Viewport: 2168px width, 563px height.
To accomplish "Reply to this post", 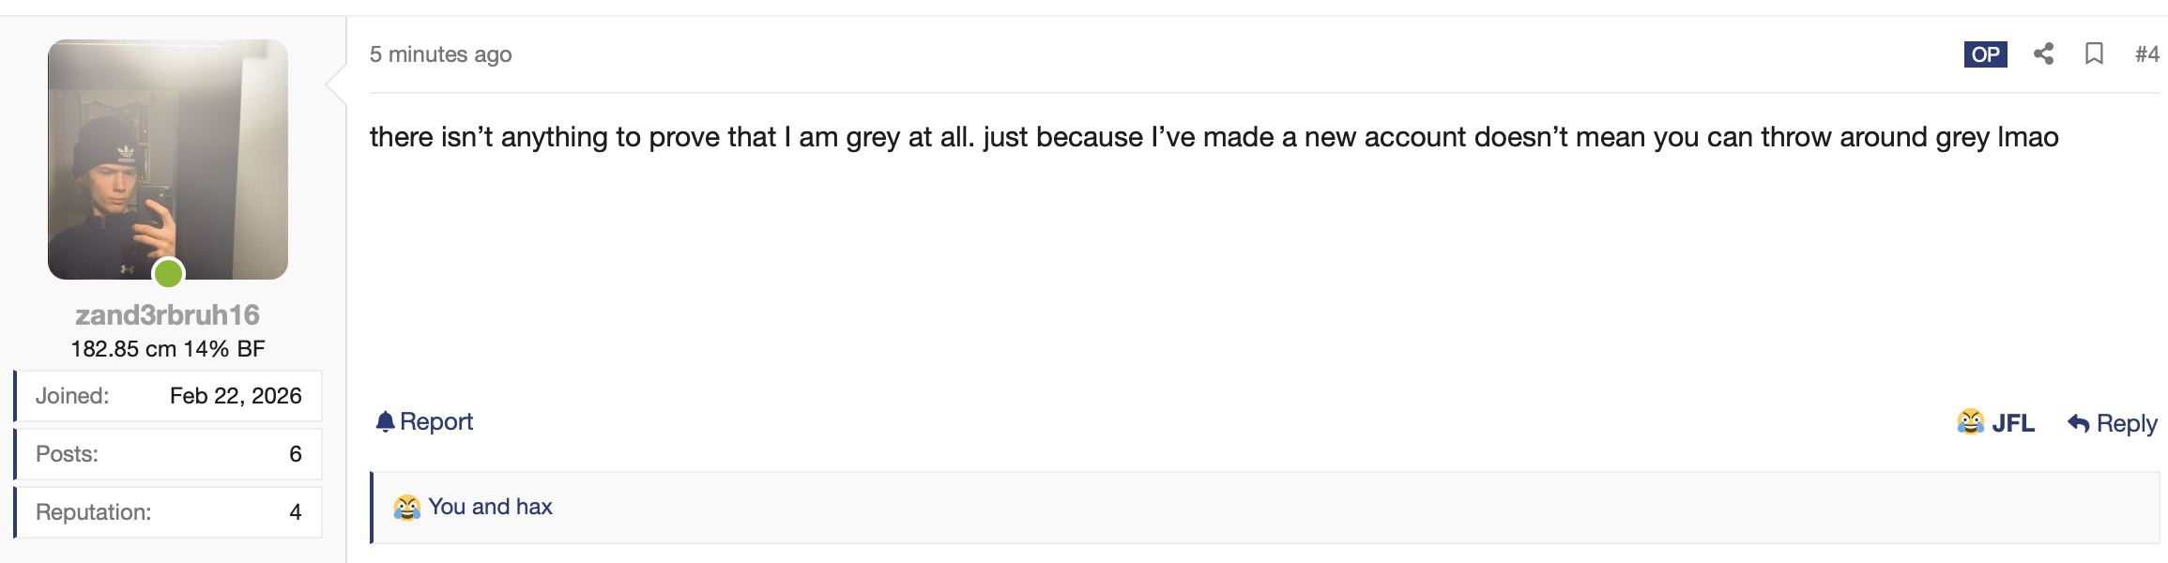I will click(2126, 423).
